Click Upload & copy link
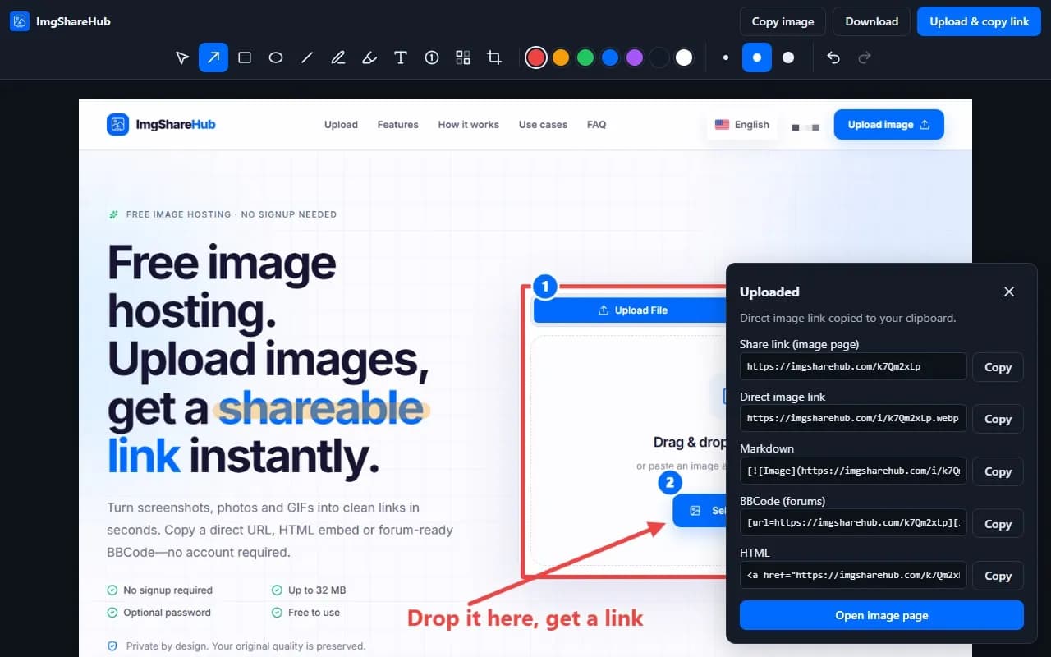Viewport: 1051px width, 657px height. [x=979, y=21]
